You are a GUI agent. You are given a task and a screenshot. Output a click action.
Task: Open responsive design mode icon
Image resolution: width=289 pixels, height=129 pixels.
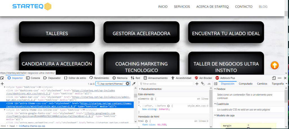click(274, 78)
